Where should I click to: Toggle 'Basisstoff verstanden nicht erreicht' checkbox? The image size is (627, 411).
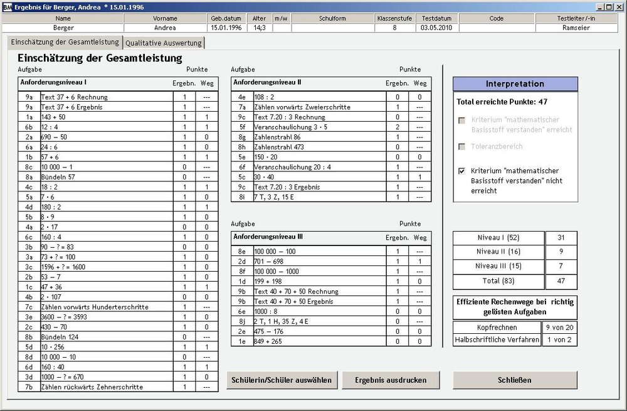point(461,171)
